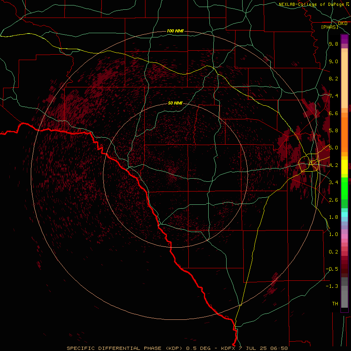This screenshot has width=351, height=351.
Task: Click the 9.8 value on color scale
Action: pyautogui.click(x=333, y=44)
